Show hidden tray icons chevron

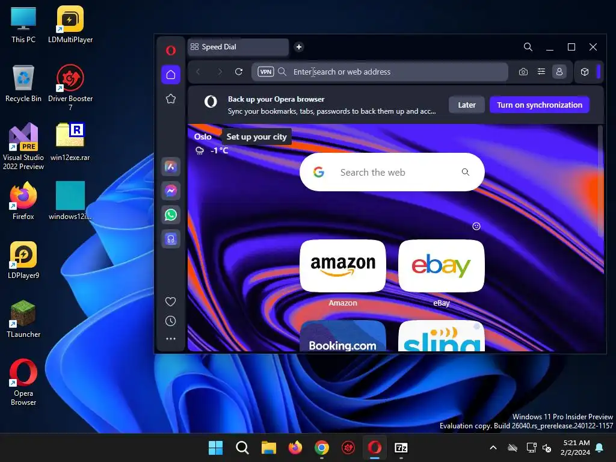click(x=493, y=448)
